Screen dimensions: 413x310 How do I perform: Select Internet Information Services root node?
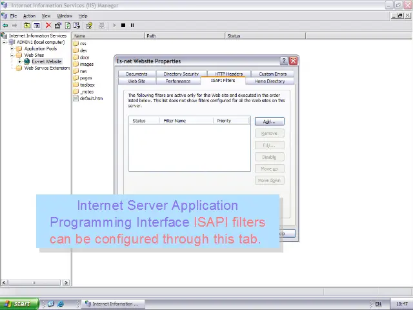tap(37, 36)
